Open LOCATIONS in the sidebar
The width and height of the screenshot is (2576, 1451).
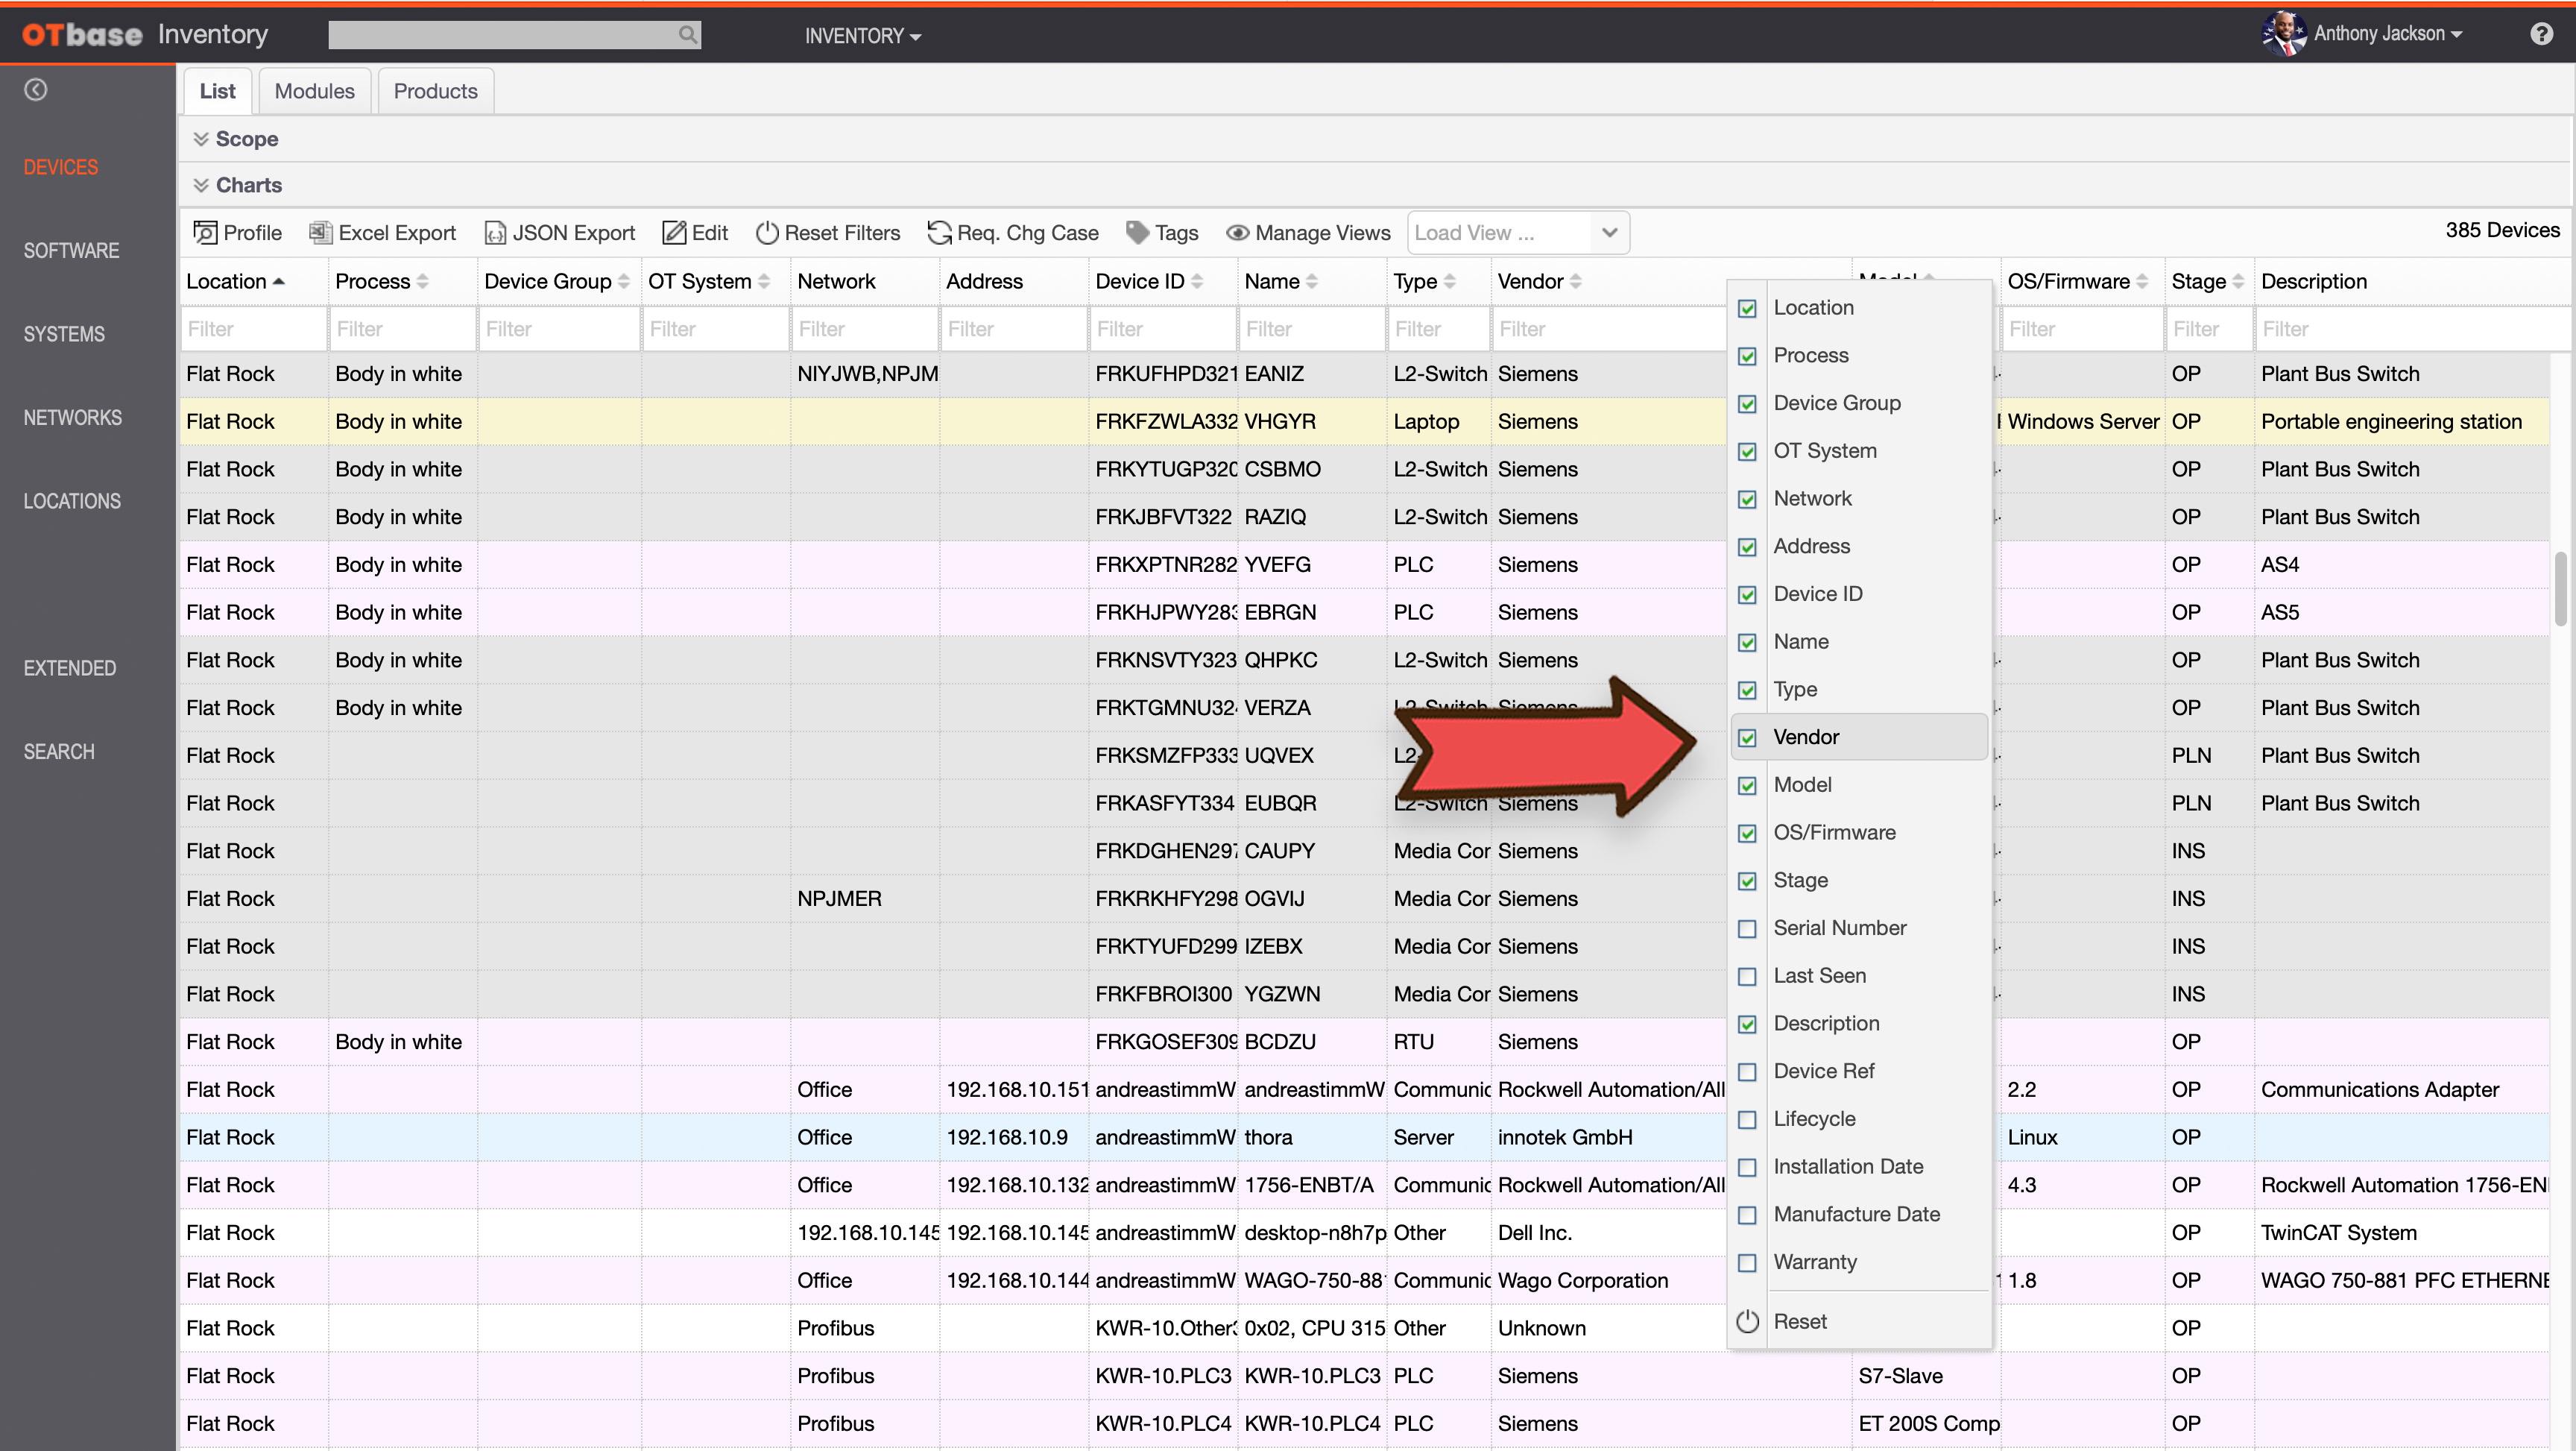72,501
